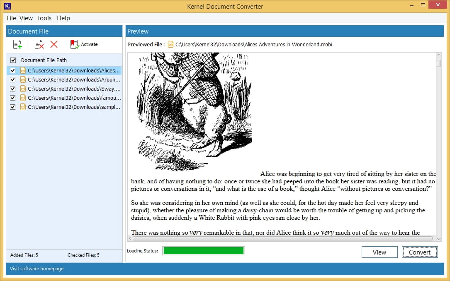Click the Checked Files: 5 status text
Viewport: 450px width, 281px height.
click(83, 255)
